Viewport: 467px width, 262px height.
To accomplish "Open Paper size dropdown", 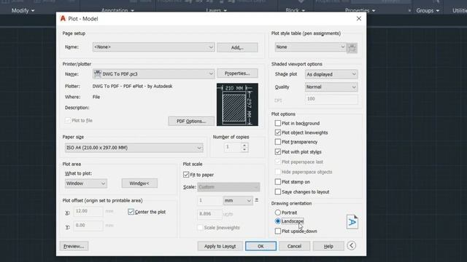I will 134,148.
